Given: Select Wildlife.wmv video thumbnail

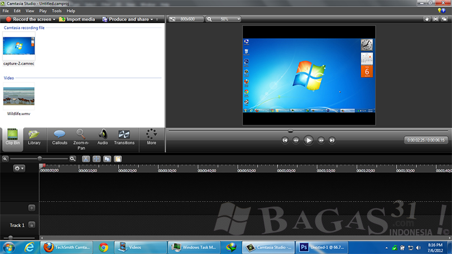Looking at the screenshot, I should pos(19,96).
